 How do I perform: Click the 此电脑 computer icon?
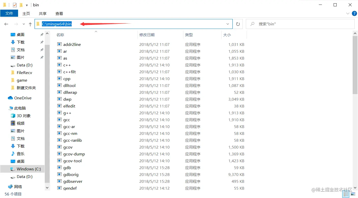tap(10, 108)
